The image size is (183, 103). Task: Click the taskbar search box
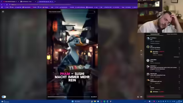[x=82, y=101]
